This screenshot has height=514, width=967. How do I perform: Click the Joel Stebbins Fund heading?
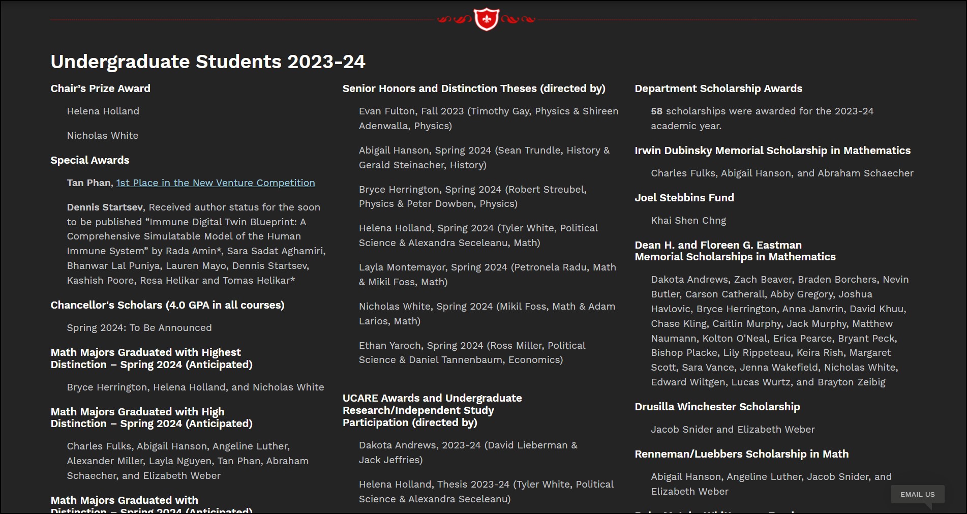click(684, 198)
